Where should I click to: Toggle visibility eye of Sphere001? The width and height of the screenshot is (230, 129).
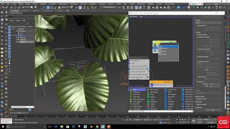point(16,37)
